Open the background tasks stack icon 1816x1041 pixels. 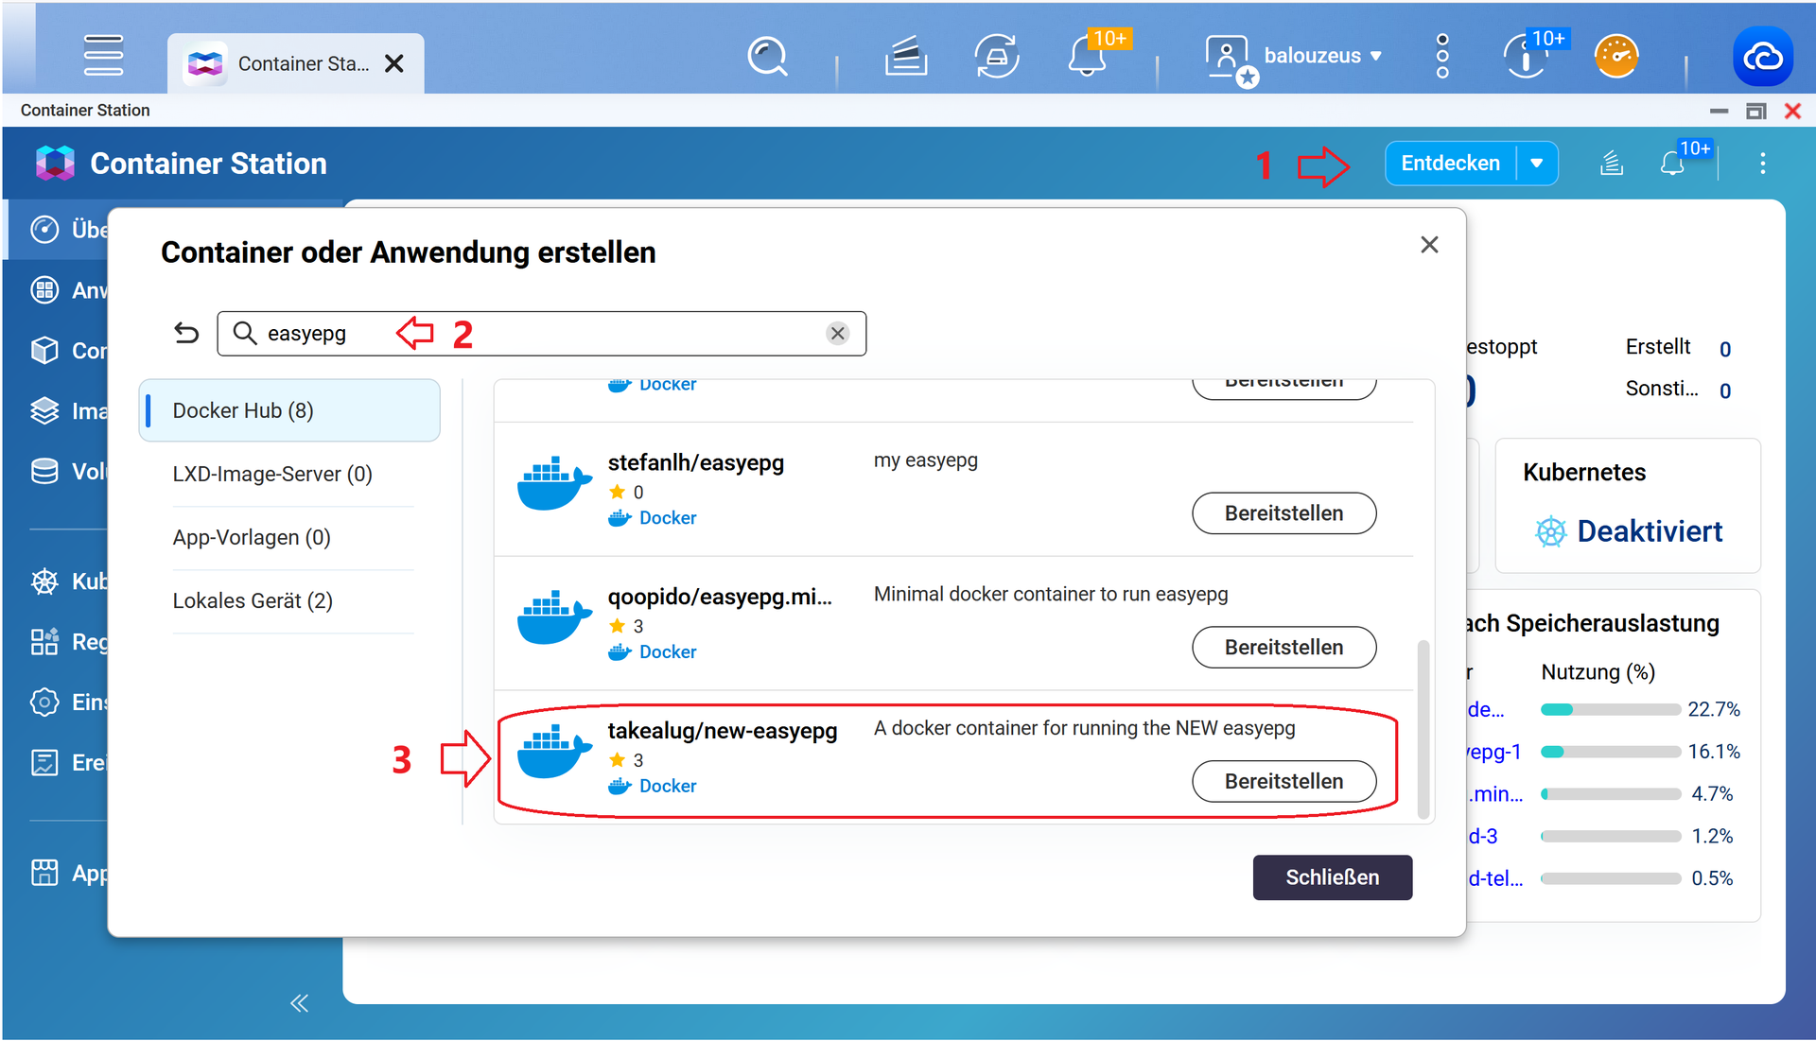pos(905,56)
